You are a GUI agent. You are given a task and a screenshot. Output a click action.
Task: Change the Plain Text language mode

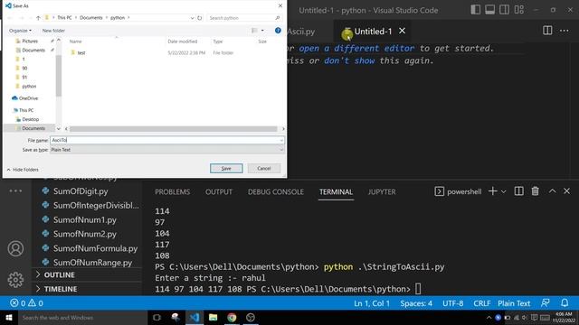(514, 303)
